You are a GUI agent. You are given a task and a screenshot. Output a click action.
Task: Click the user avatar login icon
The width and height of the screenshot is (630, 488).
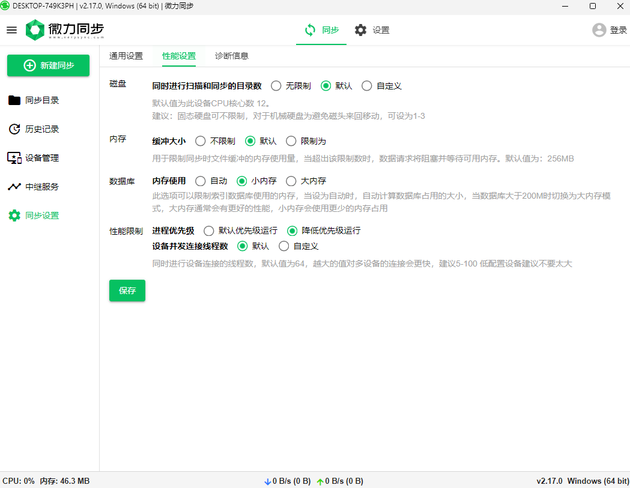599,30
